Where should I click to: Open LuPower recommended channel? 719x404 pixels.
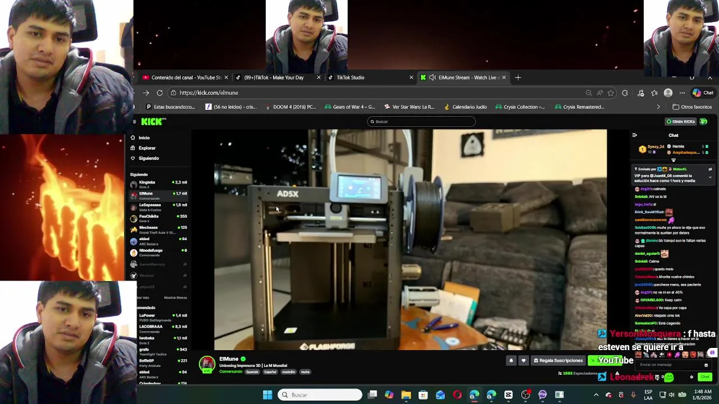pyautogui.click(x=162, y=317)
